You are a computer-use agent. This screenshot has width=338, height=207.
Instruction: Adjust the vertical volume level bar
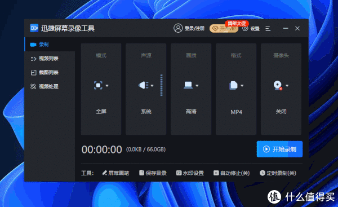pos(162,85)
